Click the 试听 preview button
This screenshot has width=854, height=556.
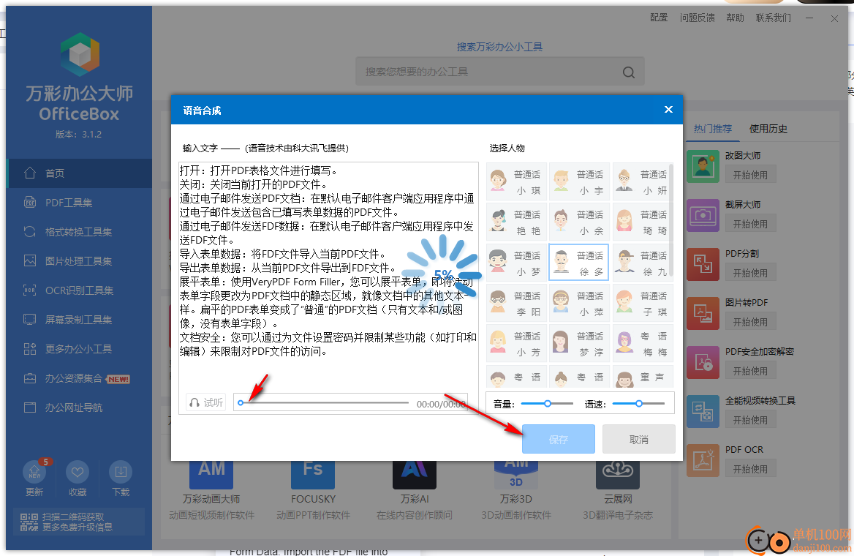click(x=206, y=403)
